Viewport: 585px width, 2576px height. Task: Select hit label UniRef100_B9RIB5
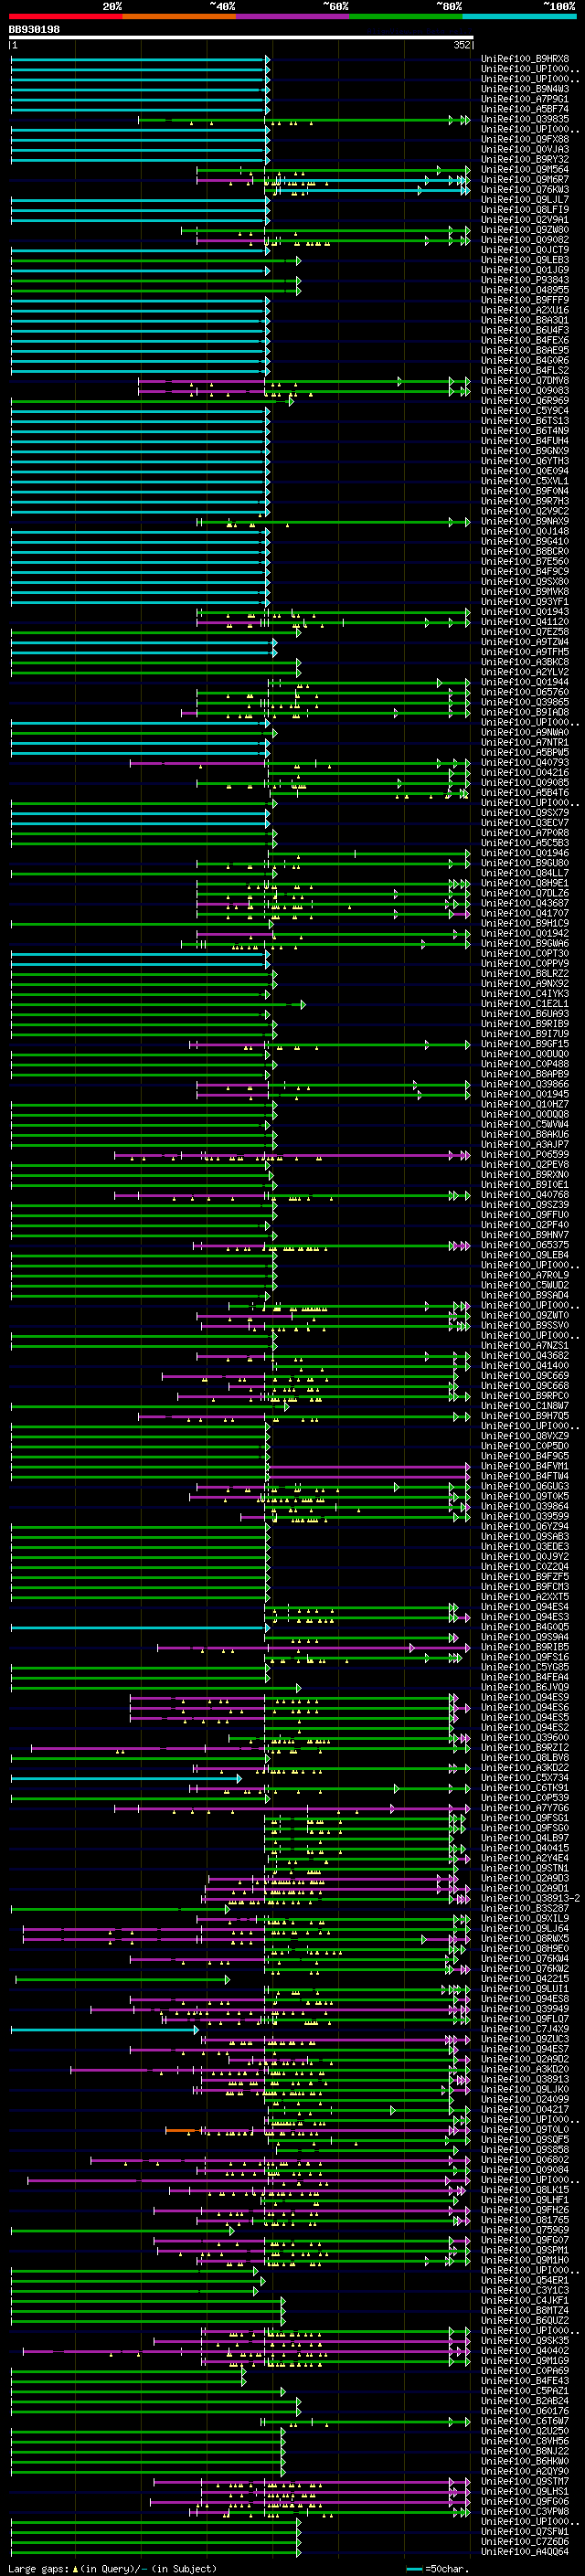[x=525, y=1647]
